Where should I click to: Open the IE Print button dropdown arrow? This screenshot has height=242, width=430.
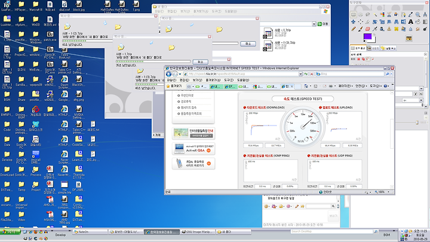(335, 86)
